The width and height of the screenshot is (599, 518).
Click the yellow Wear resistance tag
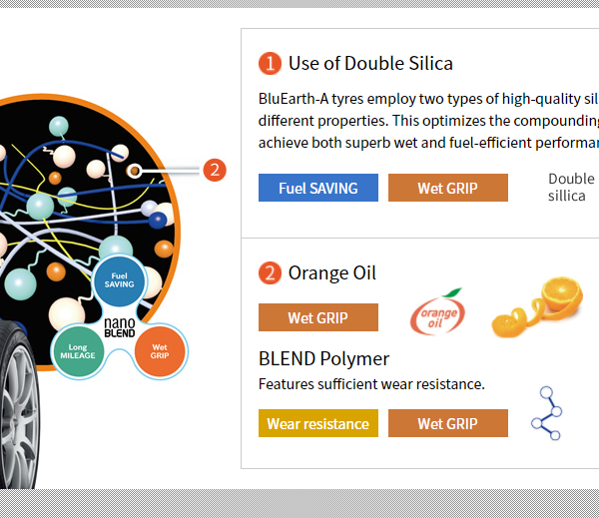pos(318,423)
